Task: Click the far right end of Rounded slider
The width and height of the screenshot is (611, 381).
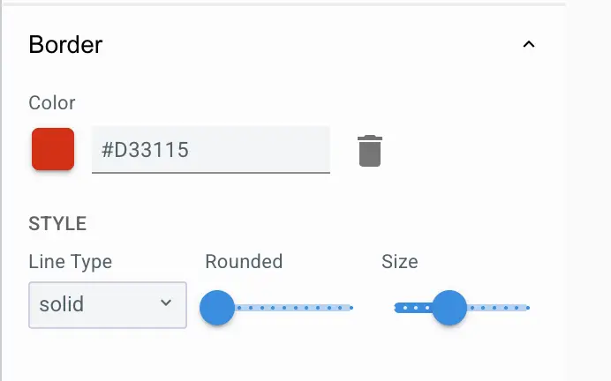Action: tap(351, 308)
